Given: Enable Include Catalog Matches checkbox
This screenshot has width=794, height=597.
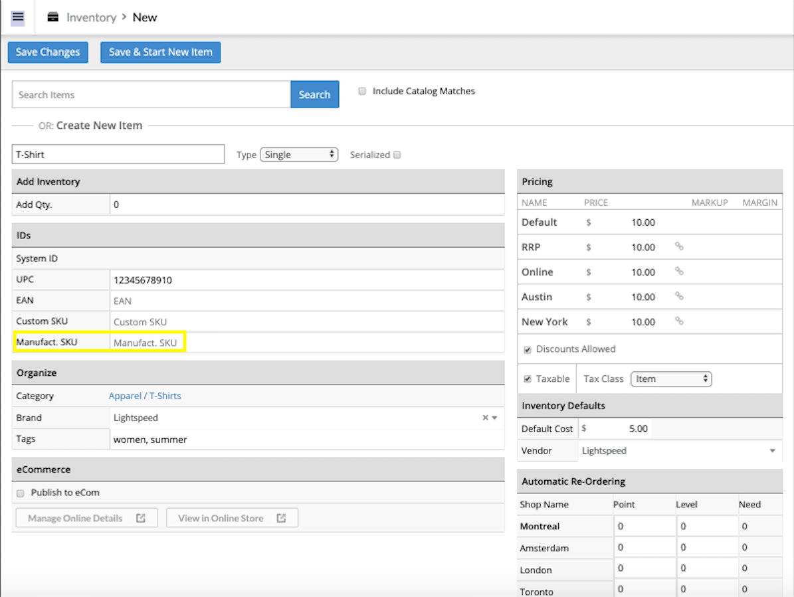Looking at the screenshot, I should click(362, 92).
